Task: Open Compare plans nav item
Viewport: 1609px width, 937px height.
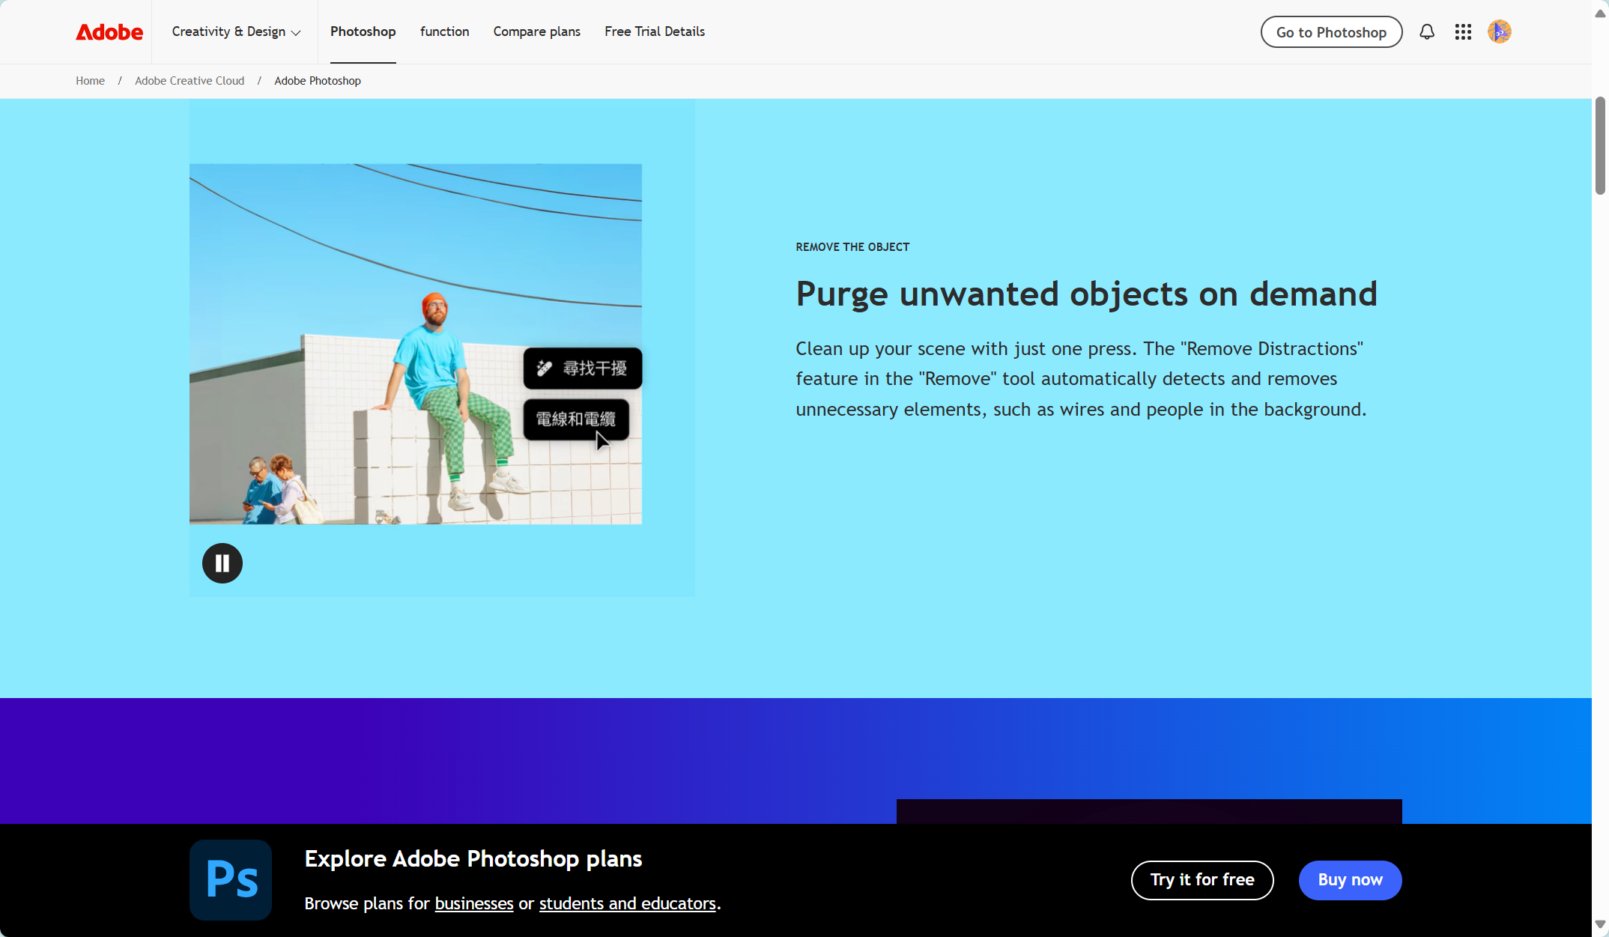Action: (x=536, y=31)
